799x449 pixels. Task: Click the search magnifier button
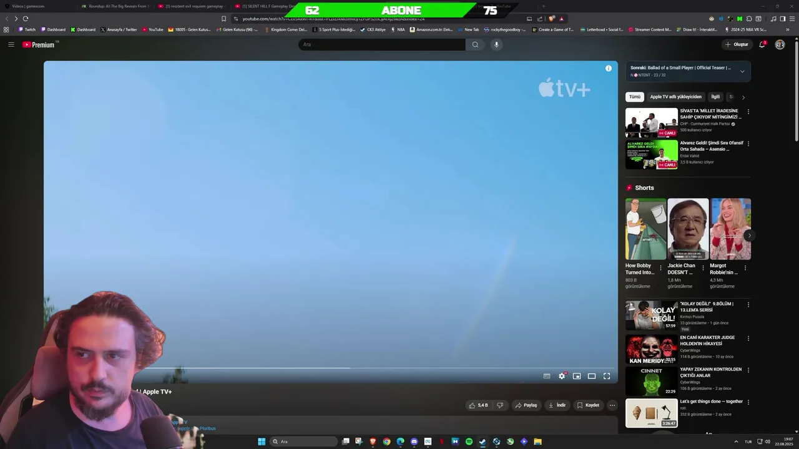(x=475, y=44)
